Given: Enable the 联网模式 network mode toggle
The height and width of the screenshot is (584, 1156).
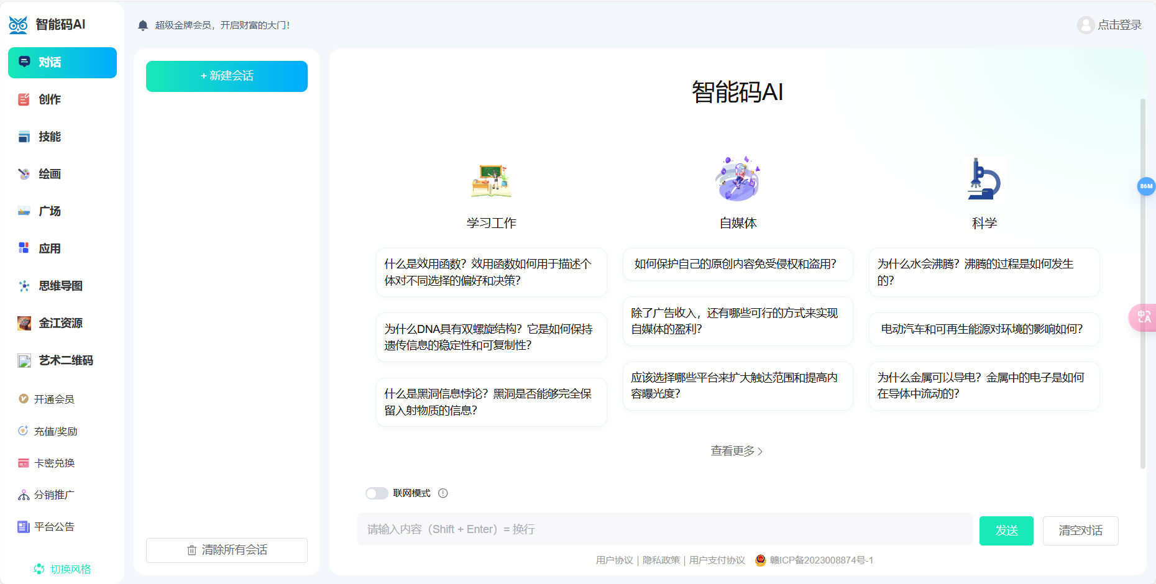Looking at the screenshot, I should (x=377, y=493).
